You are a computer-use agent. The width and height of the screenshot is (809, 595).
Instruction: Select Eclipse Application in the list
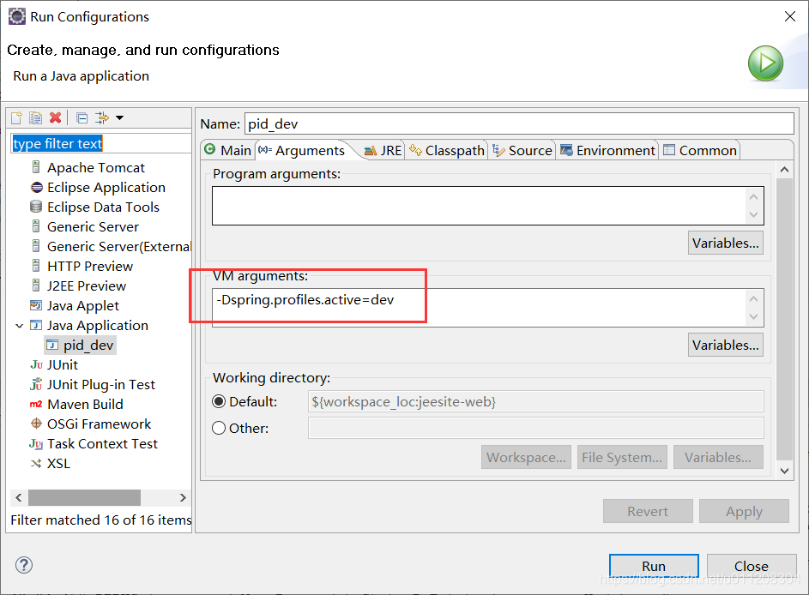[106, 187]
